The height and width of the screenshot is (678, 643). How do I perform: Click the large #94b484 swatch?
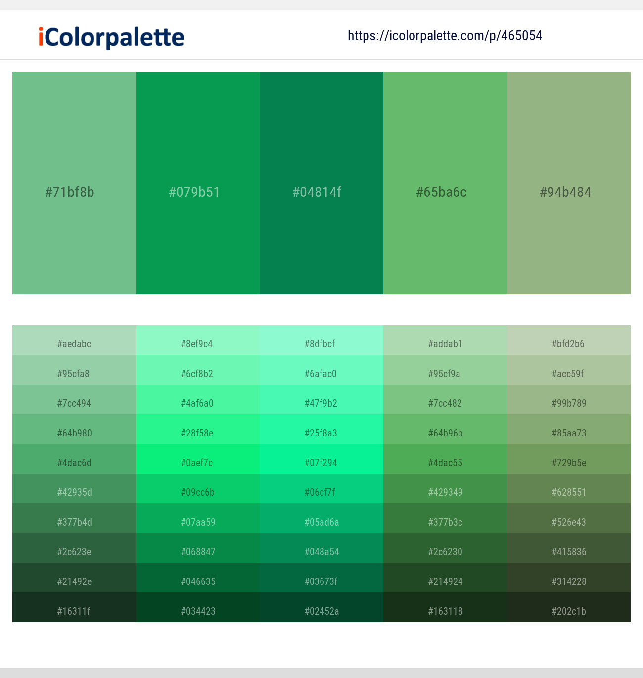[x=569, y=183]
